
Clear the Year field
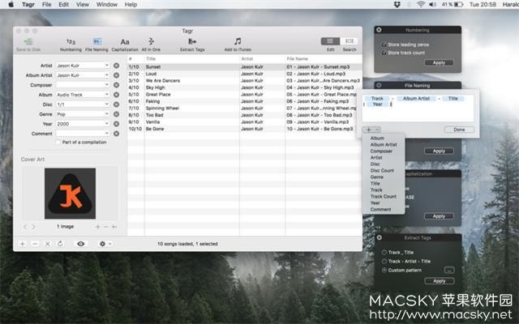[116, 124]
